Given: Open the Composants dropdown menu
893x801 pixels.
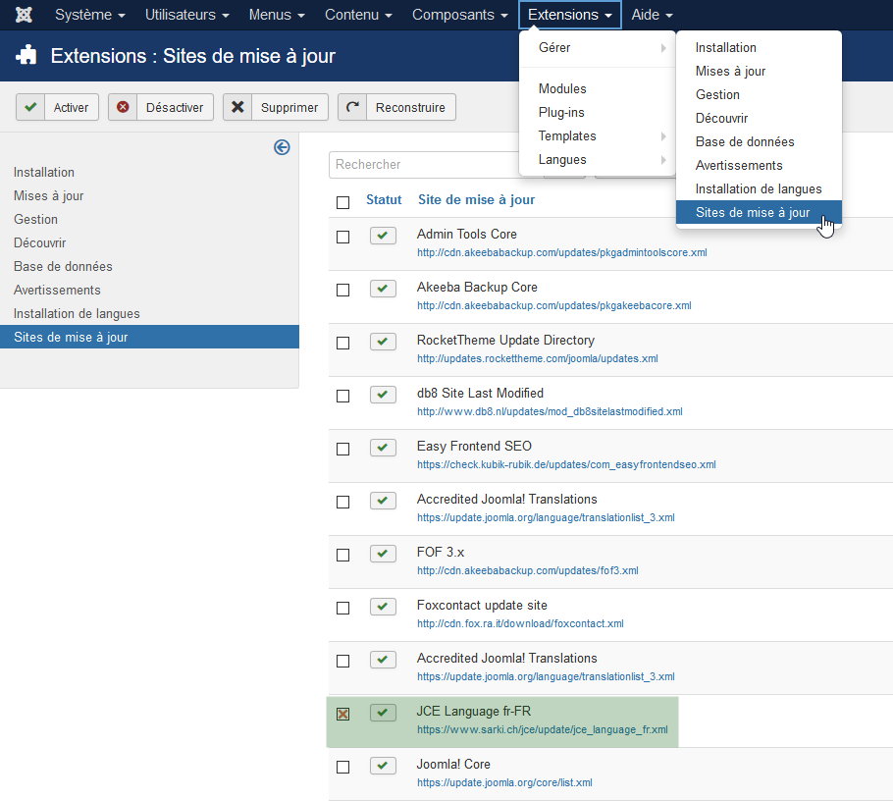Looking at the screenshot, I should pyautogui.click(x=459, y=15).
